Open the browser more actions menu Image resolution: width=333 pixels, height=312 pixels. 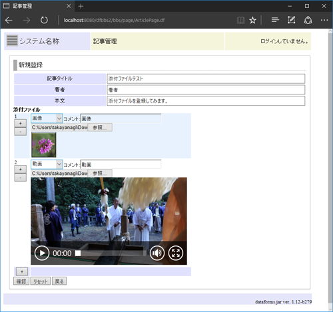[324, 20]
